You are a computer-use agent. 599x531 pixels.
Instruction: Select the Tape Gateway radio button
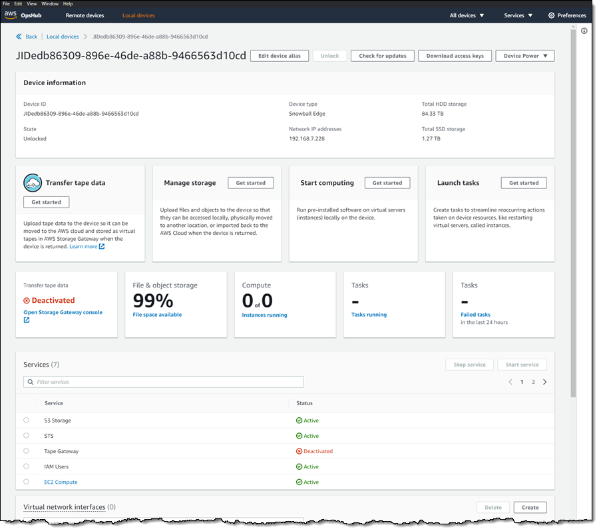coord(27,450)
